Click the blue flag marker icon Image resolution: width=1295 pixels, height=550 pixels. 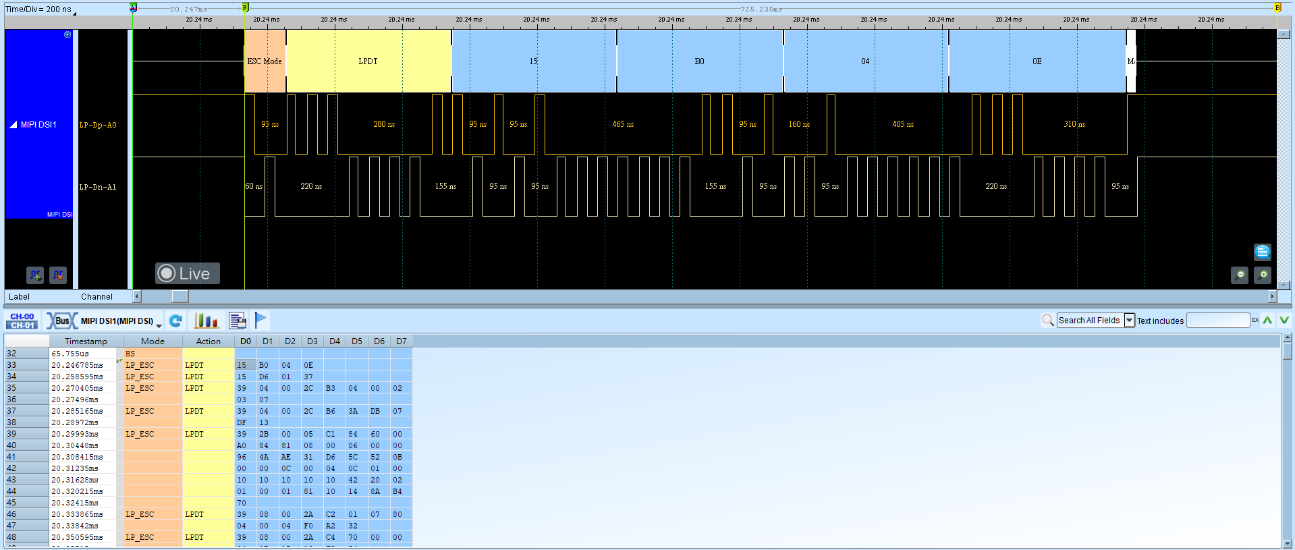pos(260,320)
